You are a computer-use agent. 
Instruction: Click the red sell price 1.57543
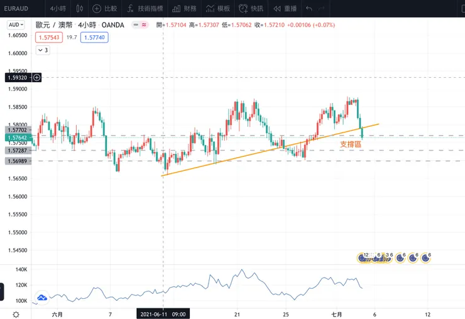coord(49,37)
